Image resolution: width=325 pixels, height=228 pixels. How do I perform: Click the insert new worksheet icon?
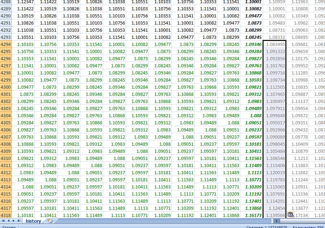pos(50,221)
